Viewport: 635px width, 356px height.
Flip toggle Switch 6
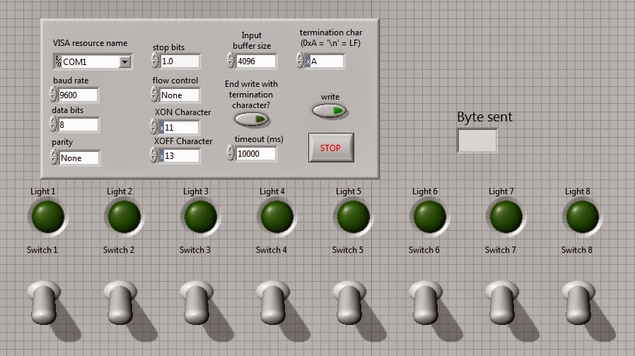tap(426, 302)
